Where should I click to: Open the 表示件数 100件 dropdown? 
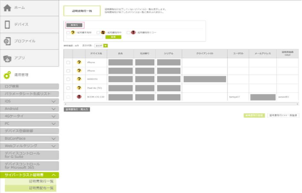pyautogui.click(x=101, y=46)
